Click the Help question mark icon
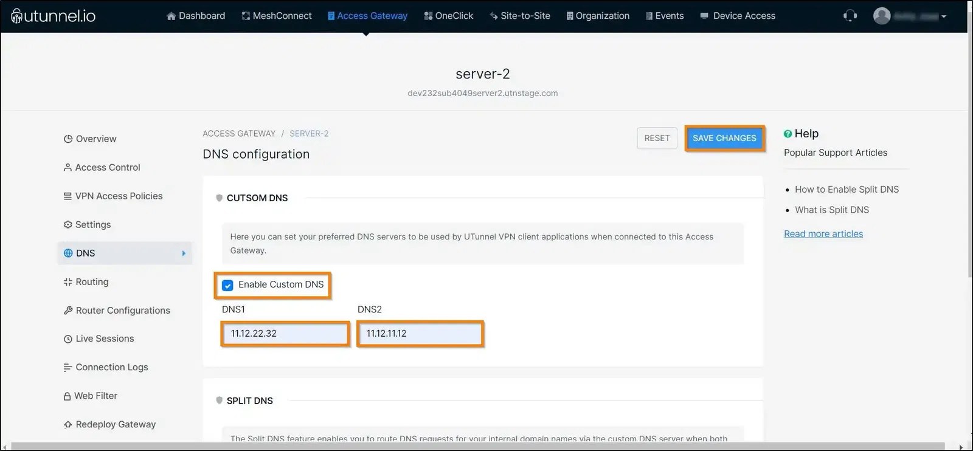The image size is (973, 451). (x=788, y=134)
